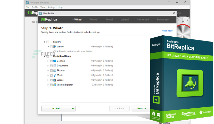214x124 pixels.
Task: Select the Desktop row label
Action: click(x=61, y=61)
